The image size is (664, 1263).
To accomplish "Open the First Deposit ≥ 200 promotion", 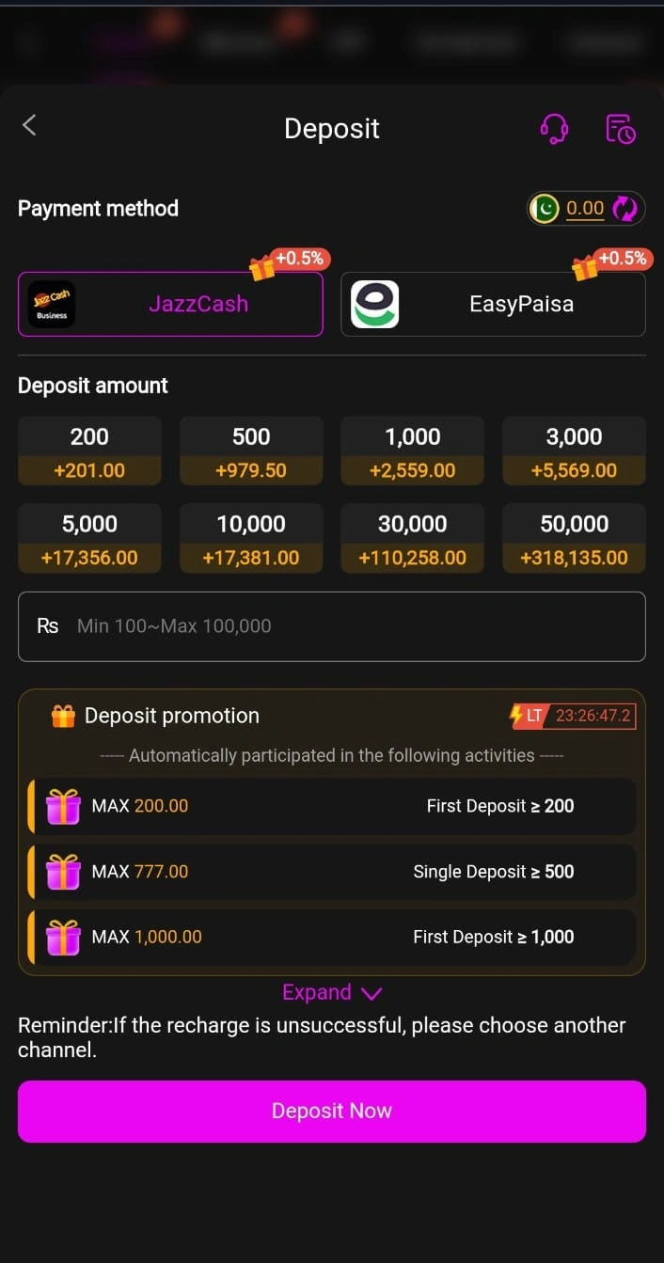I will pos(331,806).
